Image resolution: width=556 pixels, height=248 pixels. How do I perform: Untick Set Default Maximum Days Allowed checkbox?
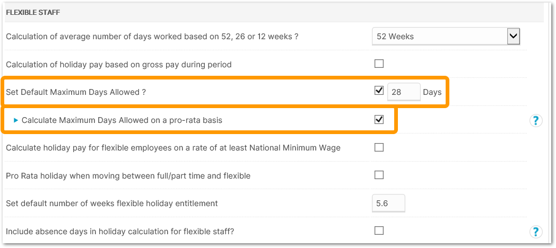[379, 91]
